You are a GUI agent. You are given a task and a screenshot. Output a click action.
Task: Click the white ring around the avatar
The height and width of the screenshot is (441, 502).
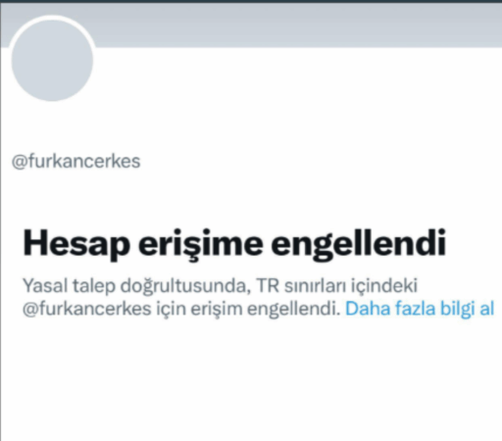52,17
